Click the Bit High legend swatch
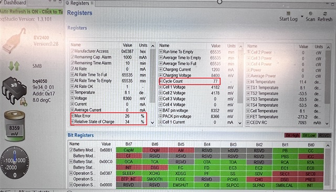The image size is (336, 192). [x=292, y=135]
